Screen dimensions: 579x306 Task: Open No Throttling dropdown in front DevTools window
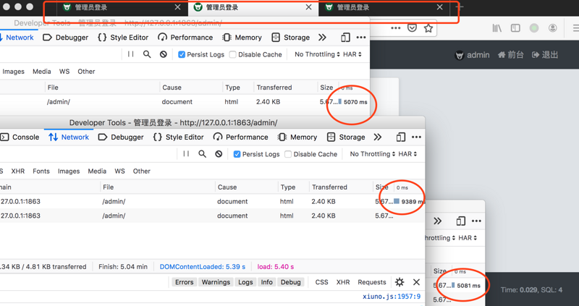point(373,154)
